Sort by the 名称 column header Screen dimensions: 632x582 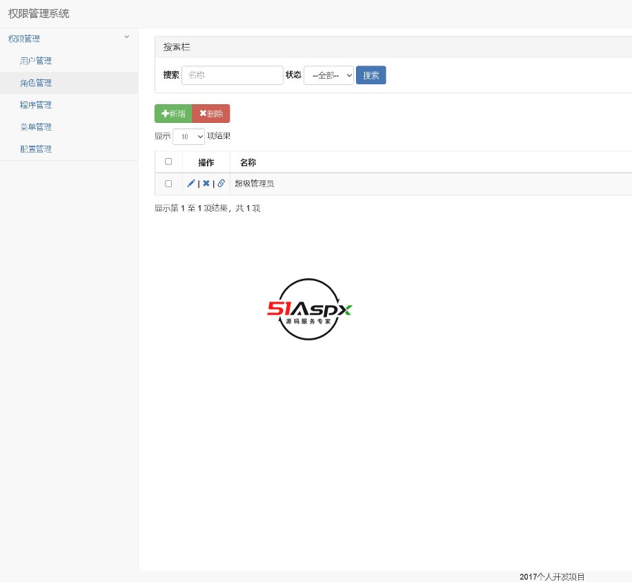[248, 162]
